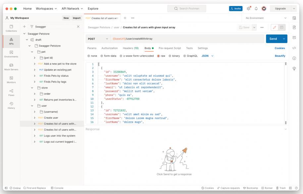This screenshot has width=303, height=194.
Task: Click the Search Postman field
Action: pos(187,9)
